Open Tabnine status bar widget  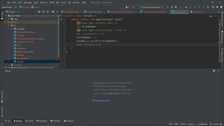[x=202, y=124]
